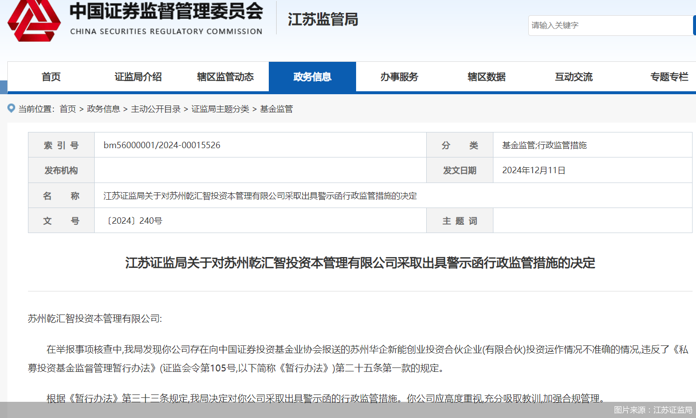
Task: Click the 江苏监管局 header text
Action: tap(323, 20)
